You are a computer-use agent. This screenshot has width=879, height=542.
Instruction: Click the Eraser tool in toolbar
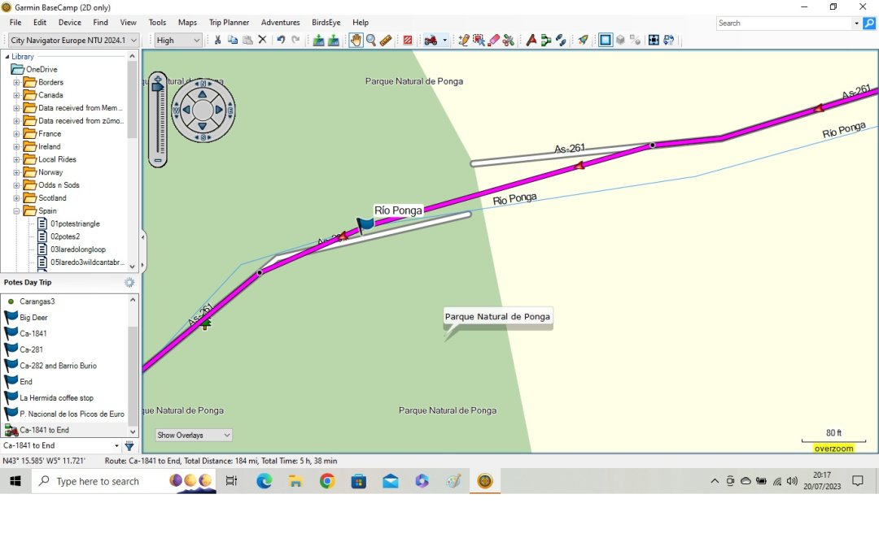click(x=493, y=40)
